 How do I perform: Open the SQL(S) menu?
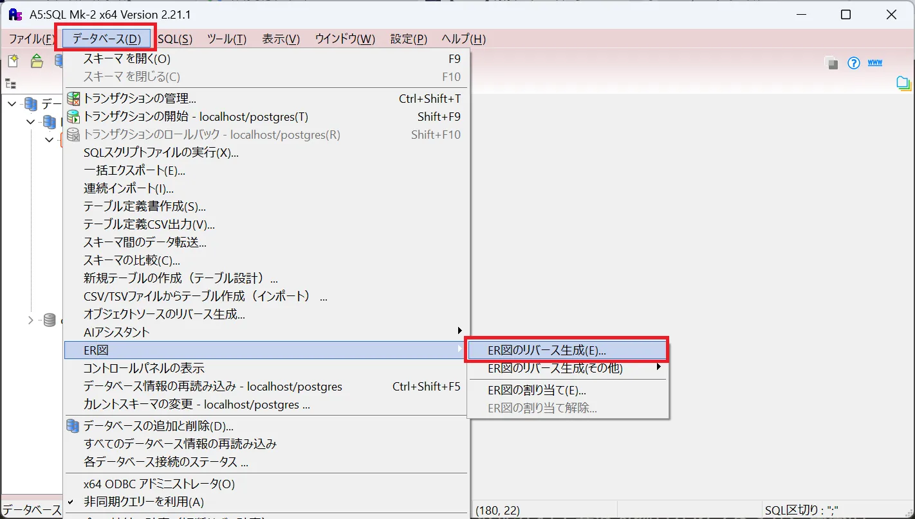tap(175, 39)
